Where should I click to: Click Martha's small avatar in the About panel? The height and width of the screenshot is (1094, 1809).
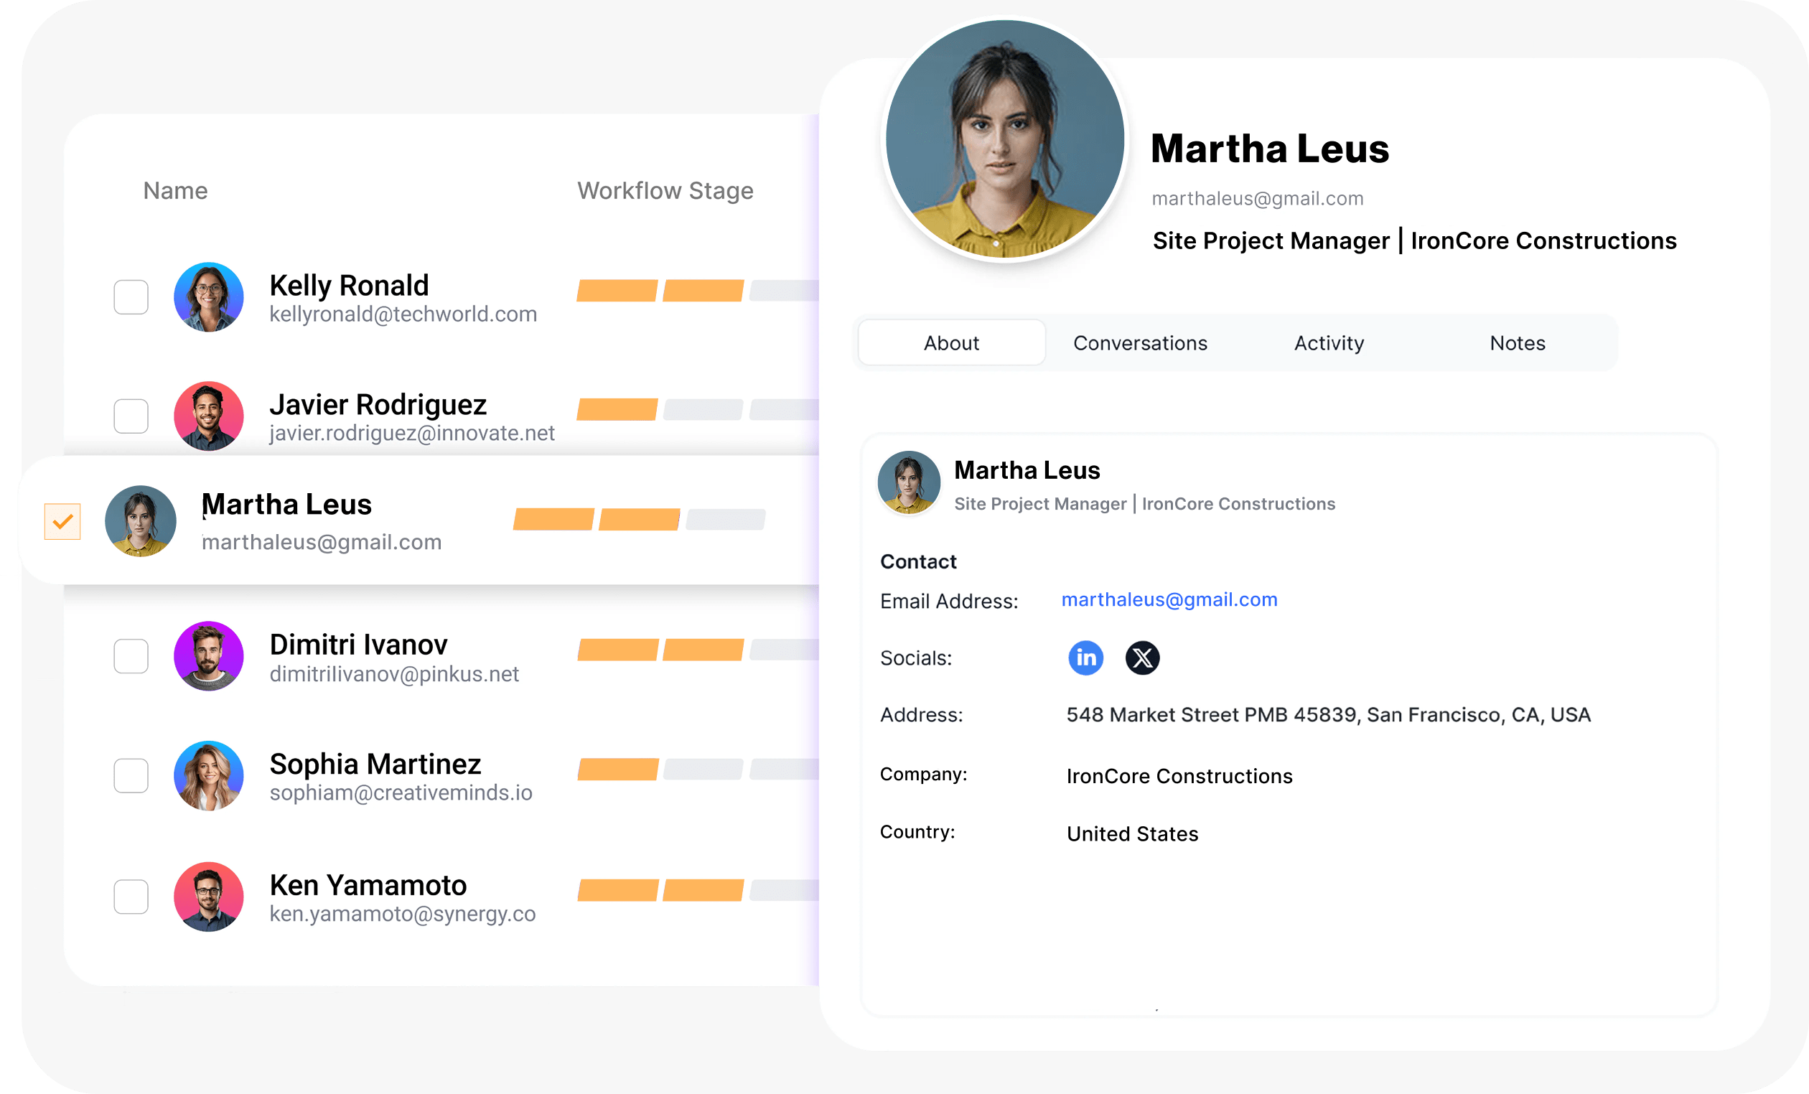[909, 482]
